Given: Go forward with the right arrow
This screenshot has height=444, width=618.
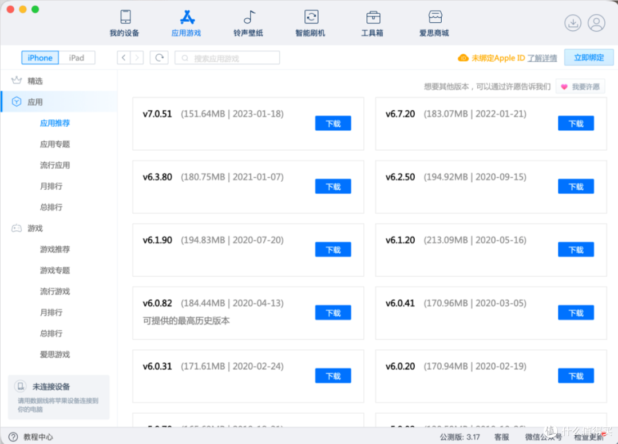Looking at the screenshot, I should (137, 58).
